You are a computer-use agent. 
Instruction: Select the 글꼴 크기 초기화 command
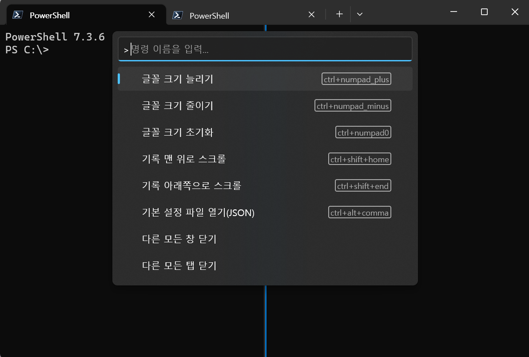tap(265, 132)
